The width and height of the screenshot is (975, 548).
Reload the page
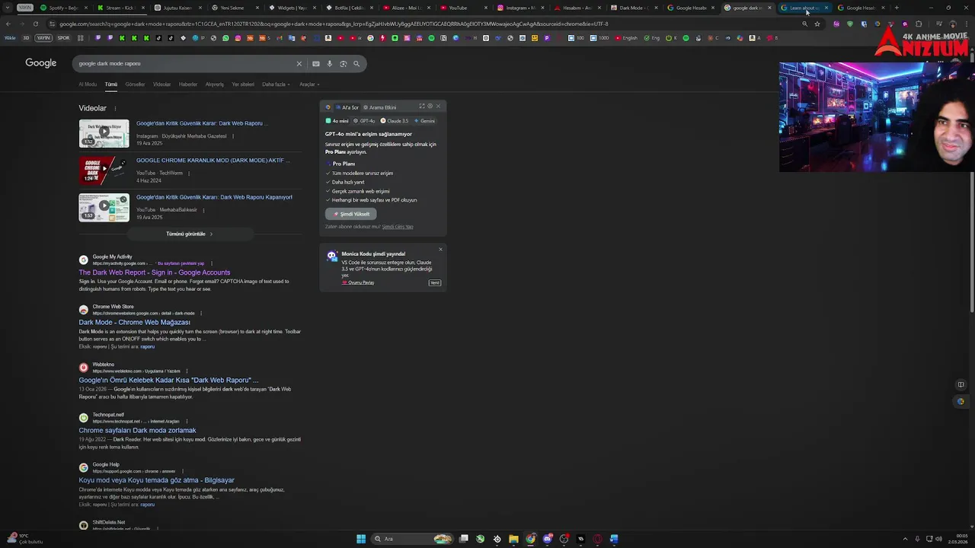pyautogui.click(x=35, y=24)
